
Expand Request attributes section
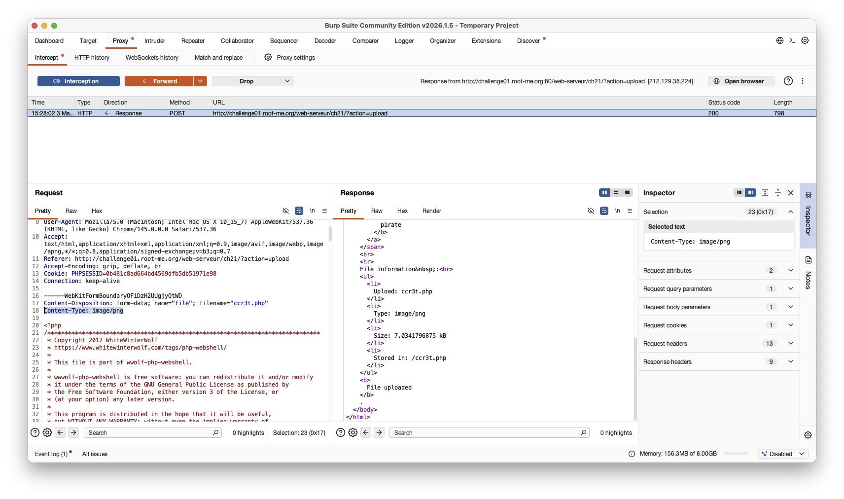click(791, 270)
